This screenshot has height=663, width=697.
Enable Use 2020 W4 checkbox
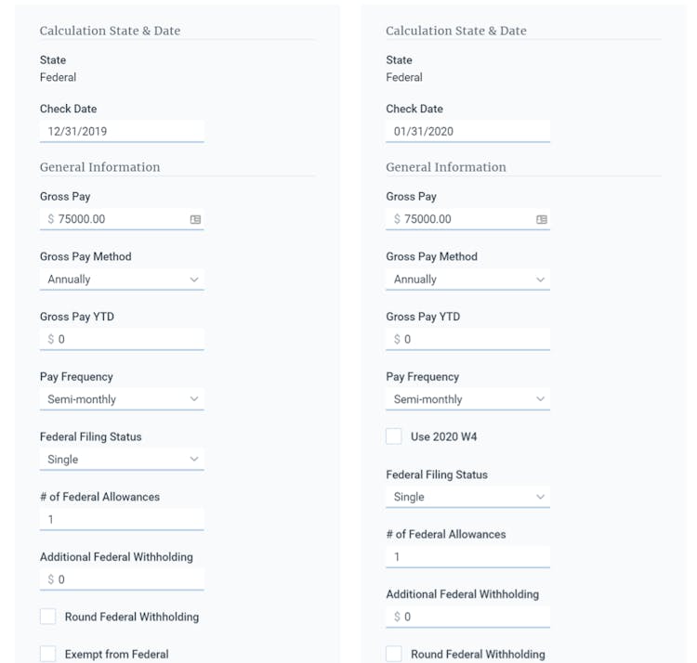pyautogui.click(x=394, y=436)
